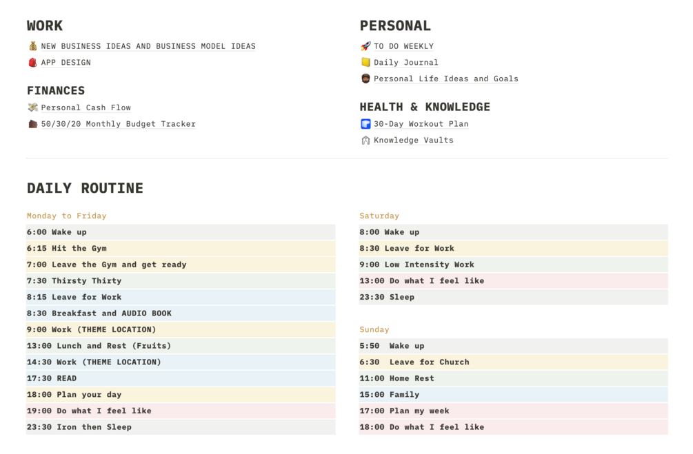Open the 50/30/20 Monthly Budget Tracker link
The width and height of the screenshot is (693, 454).
coord(118,124)
